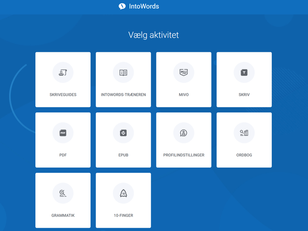Select the 10-FINGER text label

pos(123,216)
